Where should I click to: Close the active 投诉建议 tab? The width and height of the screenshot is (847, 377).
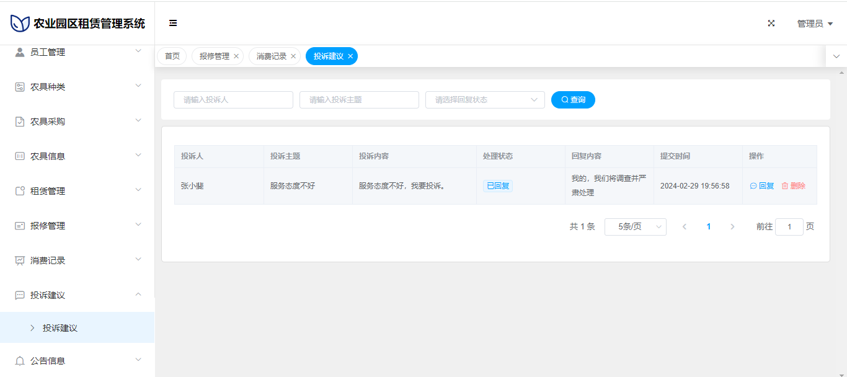point(350,56)
